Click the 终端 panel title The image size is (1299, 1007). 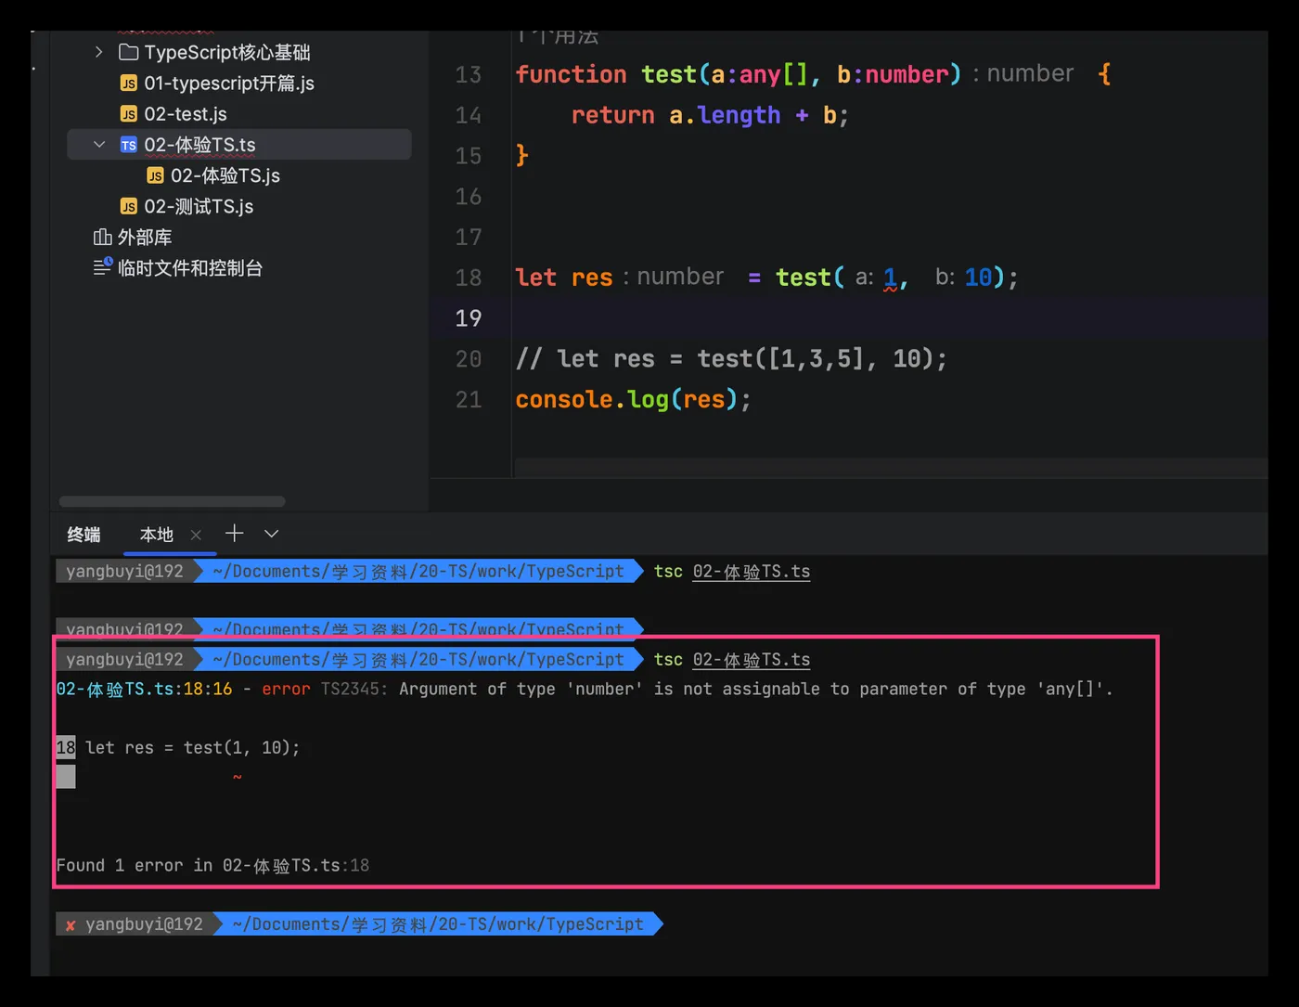(x=84, y=535)
